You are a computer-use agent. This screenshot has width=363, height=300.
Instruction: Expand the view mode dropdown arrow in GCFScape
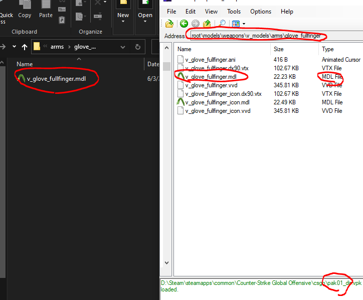[x=244, y=24]
